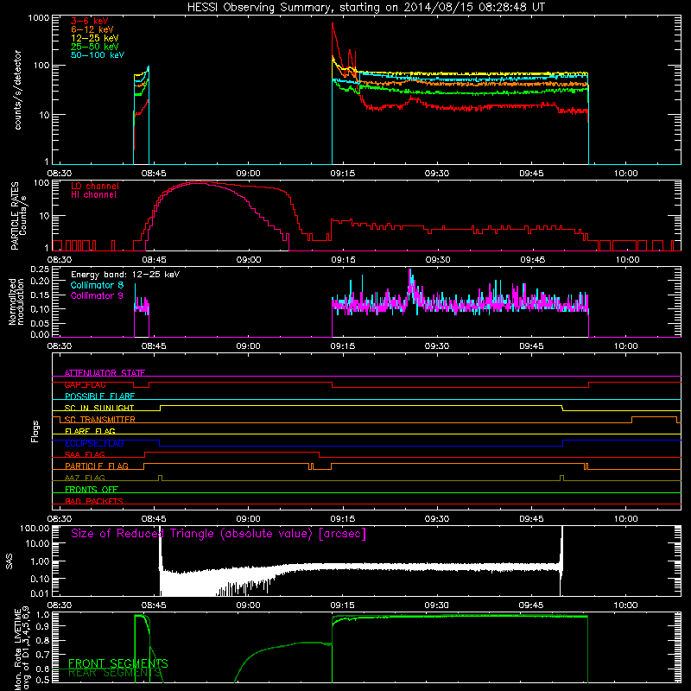The width and height of the screenshot is (691, 691).
Task: Select the REAR SEGMENTS legend label
Action: click(116, 673)
